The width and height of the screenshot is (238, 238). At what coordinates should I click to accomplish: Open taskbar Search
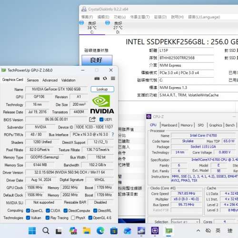pos(46,230)
